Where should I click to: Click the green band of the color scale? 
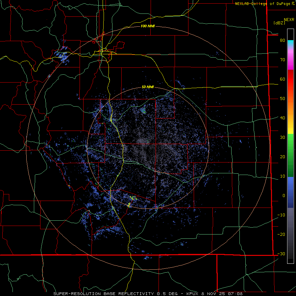(290, 155)
